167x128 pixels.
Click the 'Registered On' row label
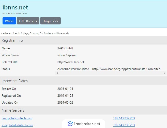pyautogui.click(x=11, y=96)
